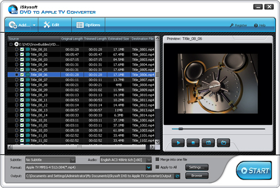
Task: Click the Register link
Action: pos(238,25)
